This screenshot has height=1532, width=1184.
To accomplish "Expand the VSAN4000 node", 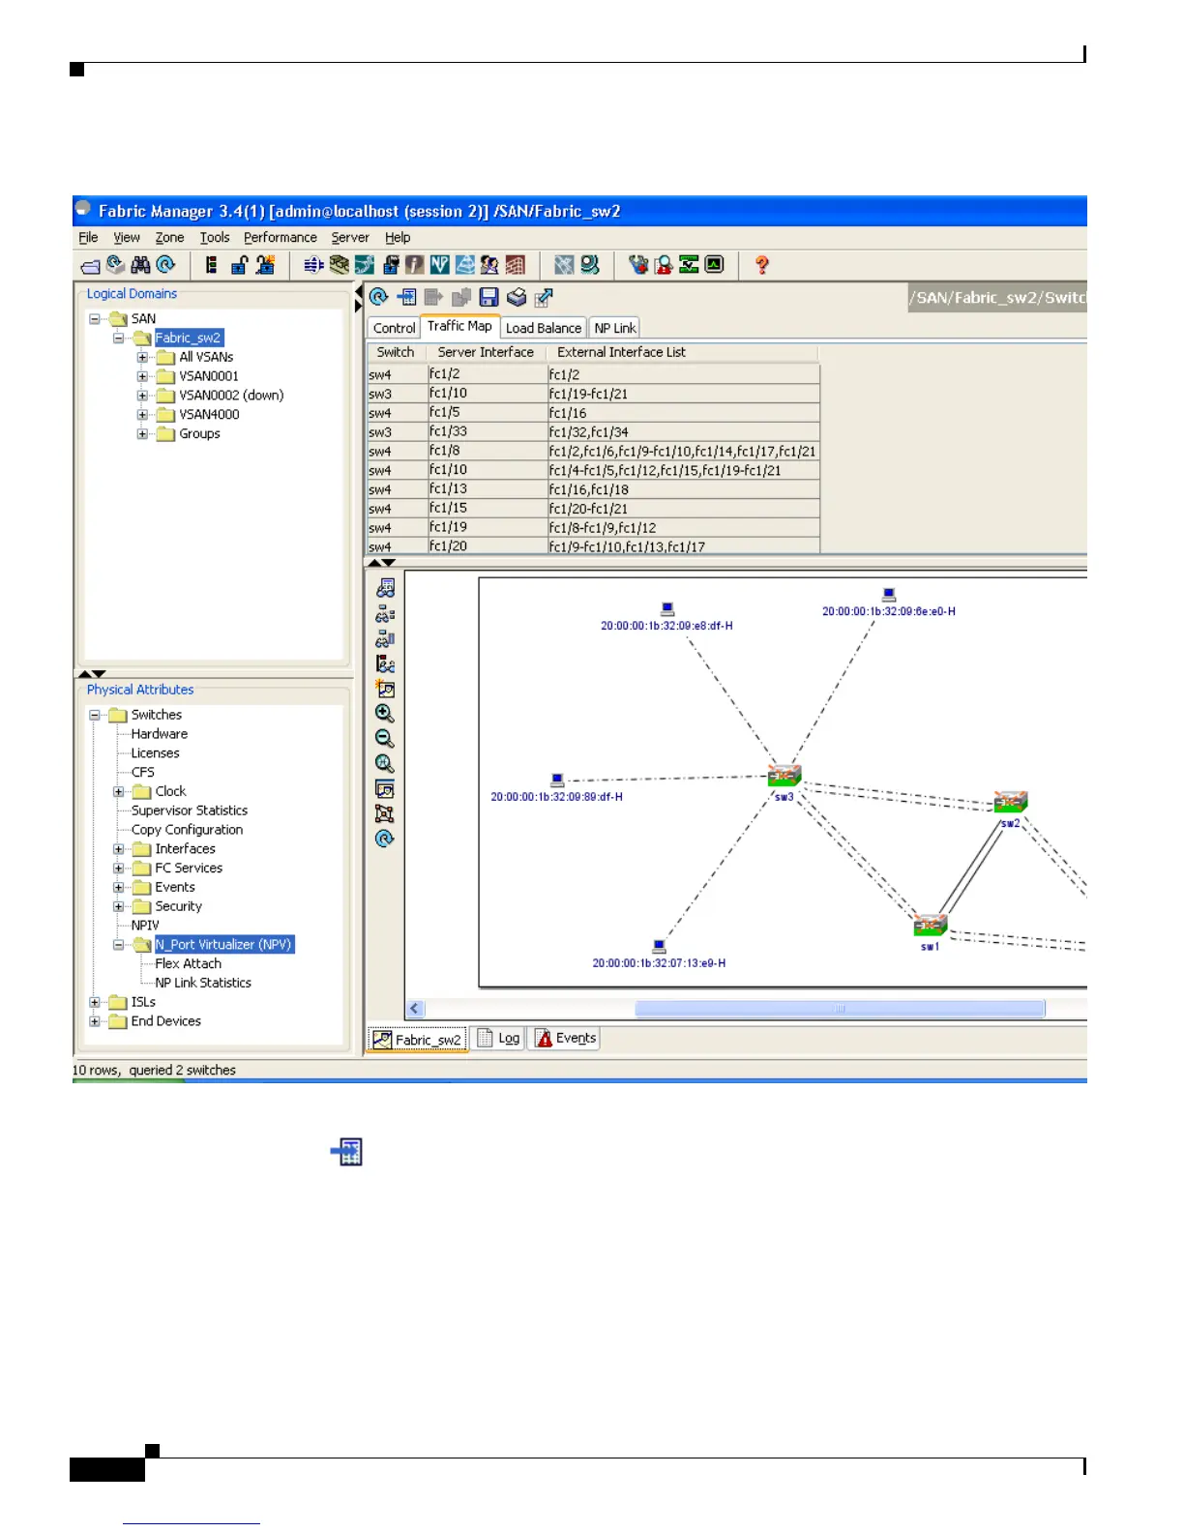I will pyautogui.click(x=142, y=415).
